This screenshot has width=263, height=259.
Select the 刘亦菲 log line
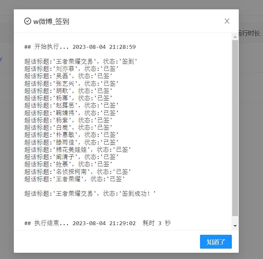tap(71, 69)
